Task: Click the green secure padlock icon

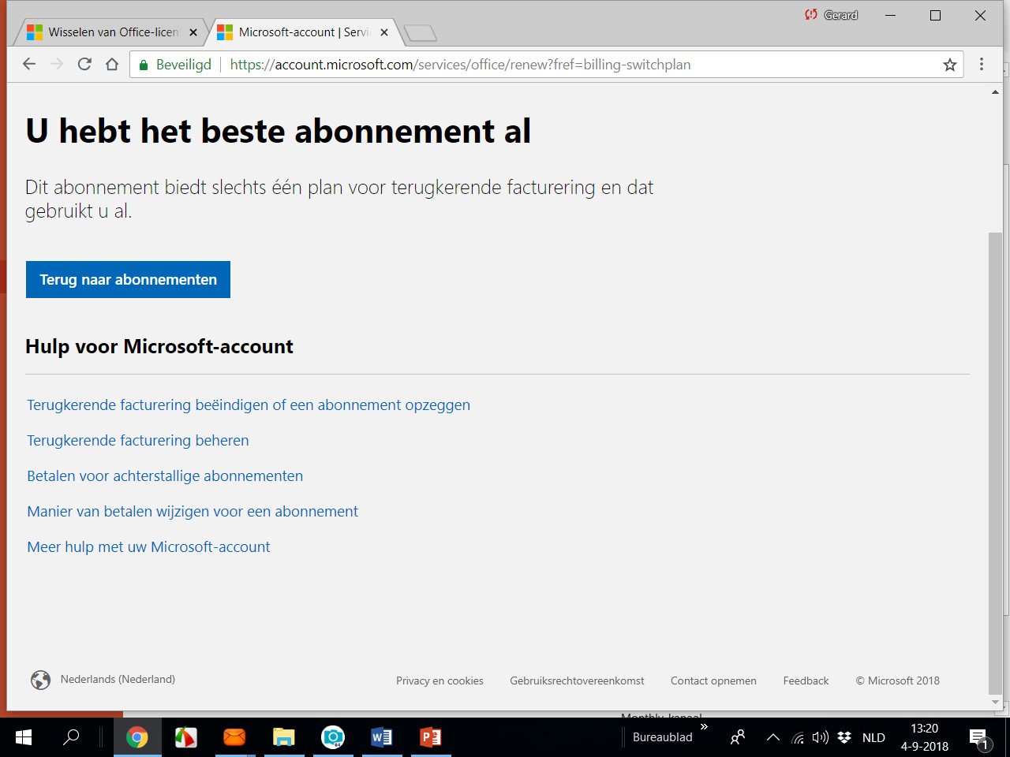Action: click(x=143, y=65)
